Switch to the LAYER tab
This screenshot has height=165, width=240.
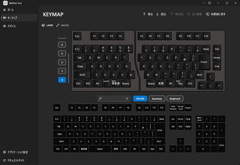click(x=48, y=25)
